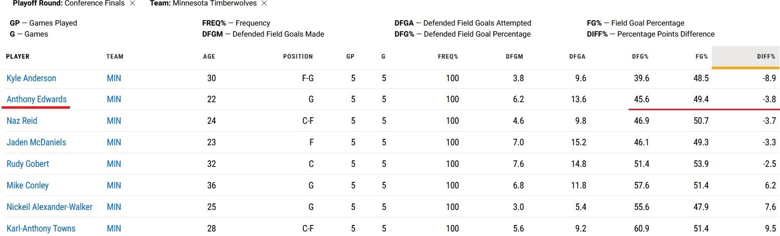The height and width of the screenshot is (236, 780).
Task: Open Naz Reid player profile
Action: coord(22,121)
